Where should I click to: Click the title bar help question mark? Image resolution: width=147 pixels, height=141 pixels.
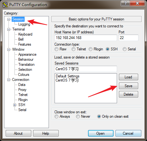(125, 3)
